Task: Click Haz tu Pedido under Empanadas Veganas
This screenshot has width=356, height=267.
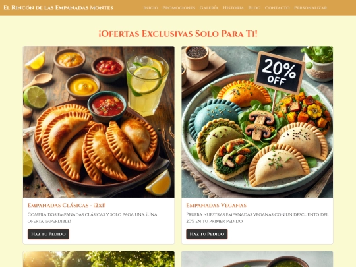Action: pos(207,234)
